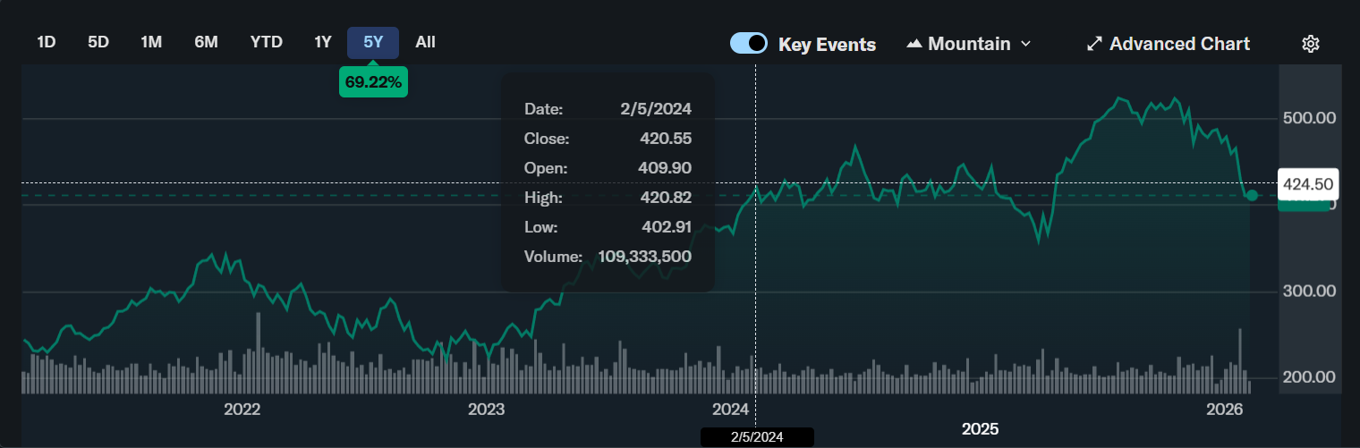Select the 5D time range tab
The height and width of the screenshot is (448, 1360).
tap(98, 42)
